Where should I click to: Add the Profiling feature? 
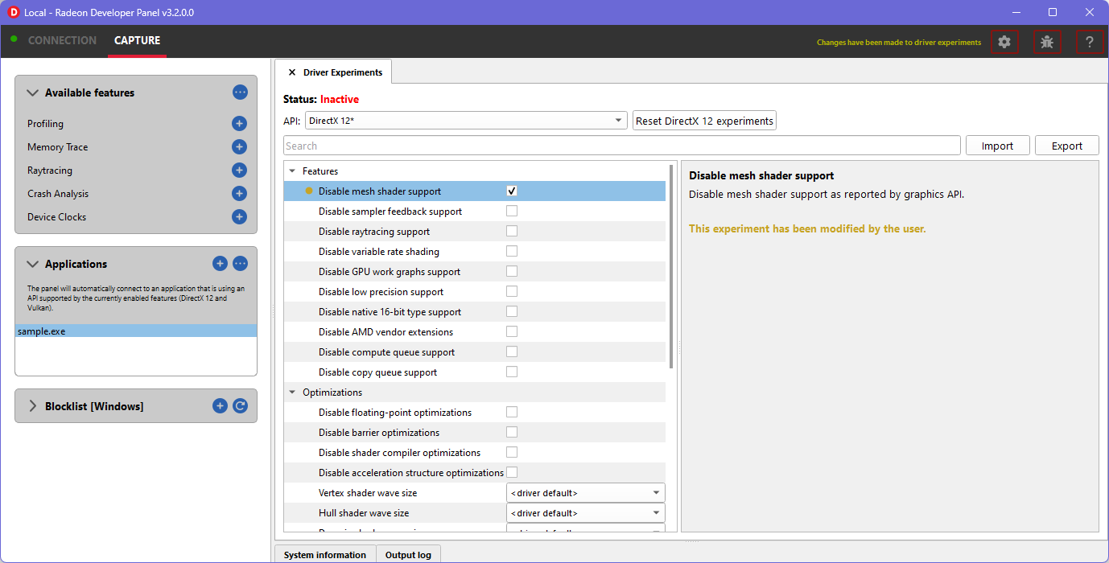pyautogui.click(x=239, y=123)
